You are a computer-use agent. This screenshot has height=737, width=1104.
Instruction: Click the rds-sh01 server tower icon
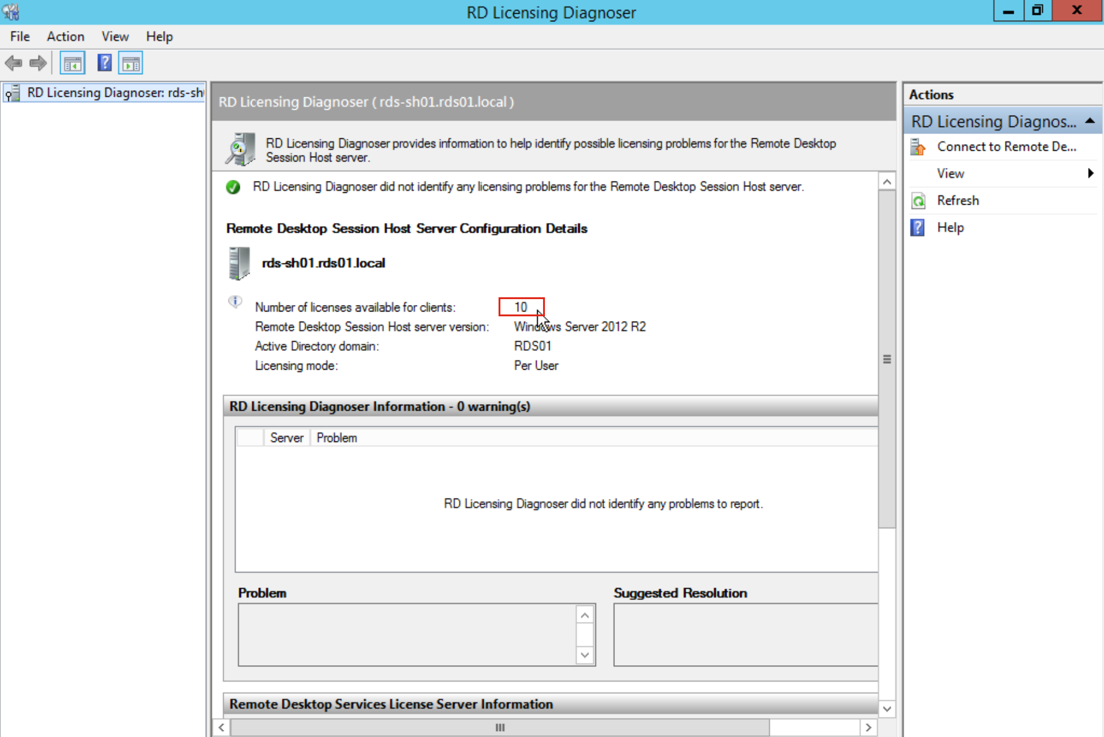(239, 263)
